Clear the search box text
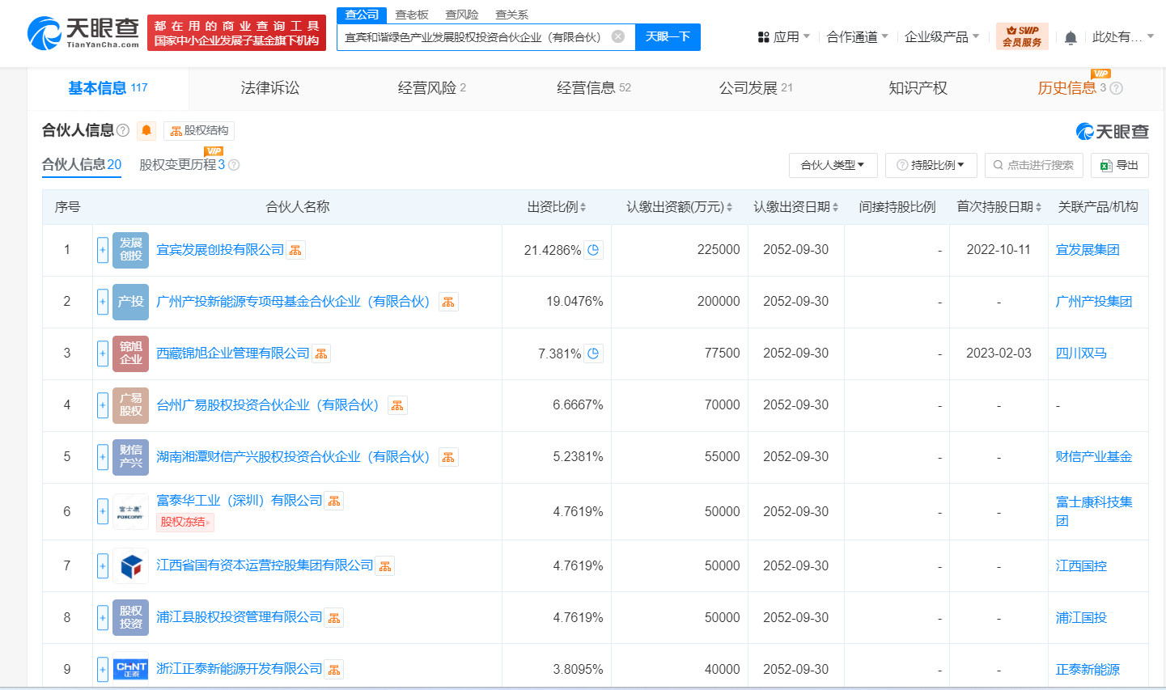Viewport: 1166px width, 690px height. 618,36
